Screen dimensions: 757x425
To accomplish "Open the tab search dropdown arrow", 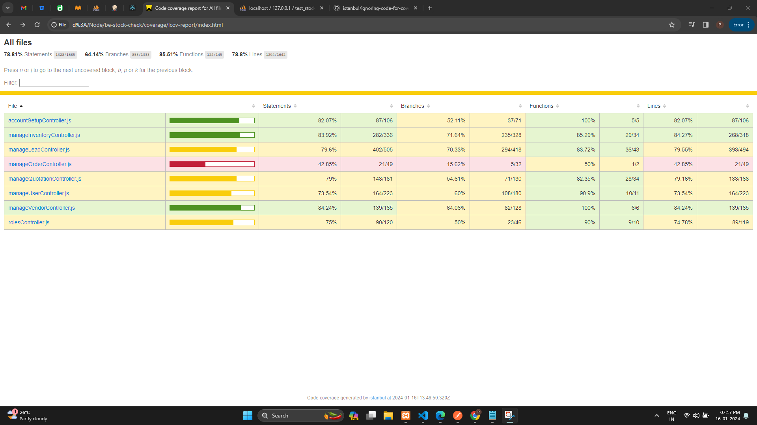I will [x=8, y=8].
